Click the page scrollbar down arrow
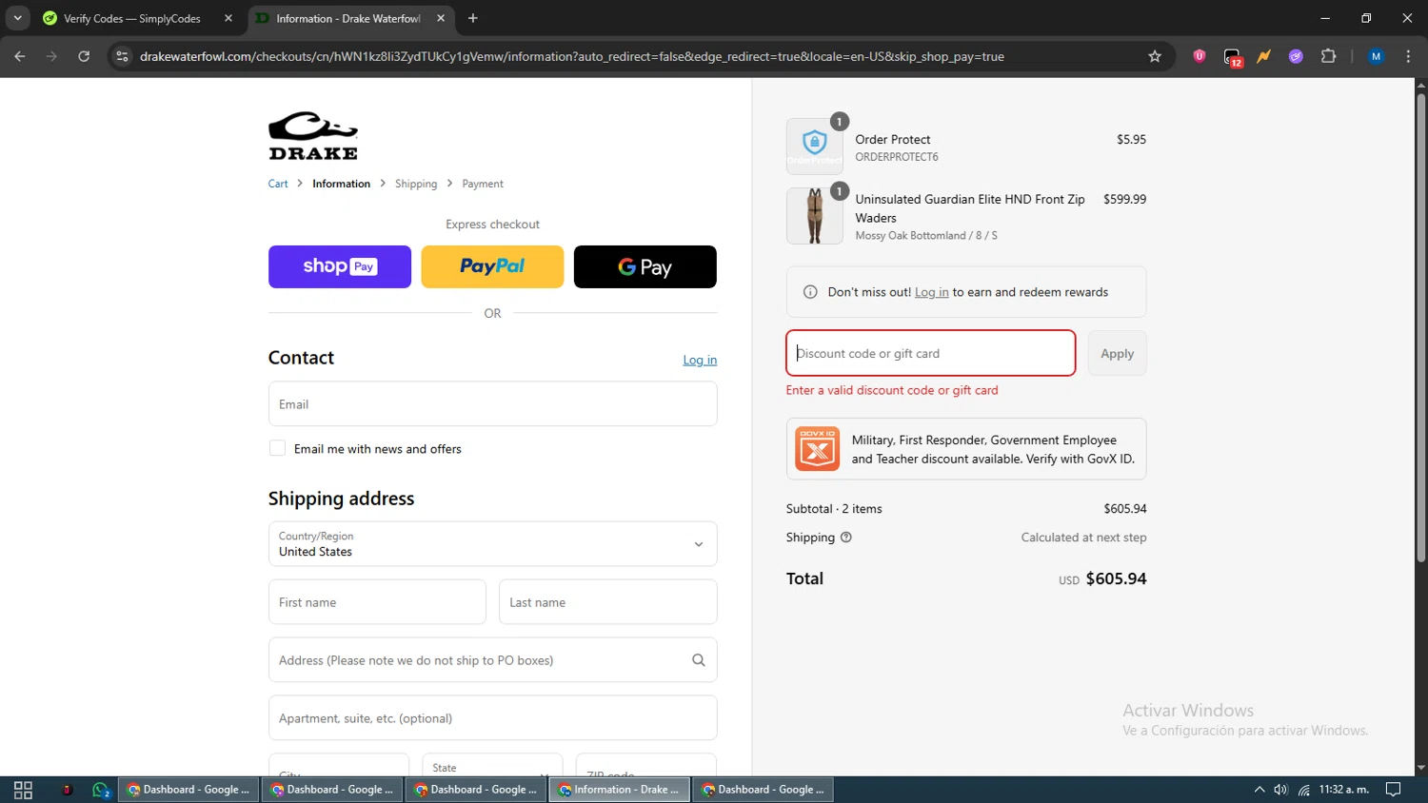1428x803 pixels. (1421, 768)
